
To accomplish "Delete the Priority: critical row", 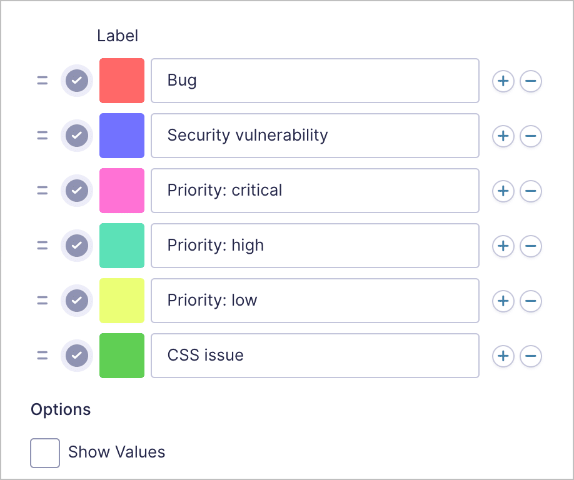I will coord(530,191).
